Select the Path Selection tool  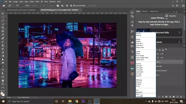coord(3,73)
